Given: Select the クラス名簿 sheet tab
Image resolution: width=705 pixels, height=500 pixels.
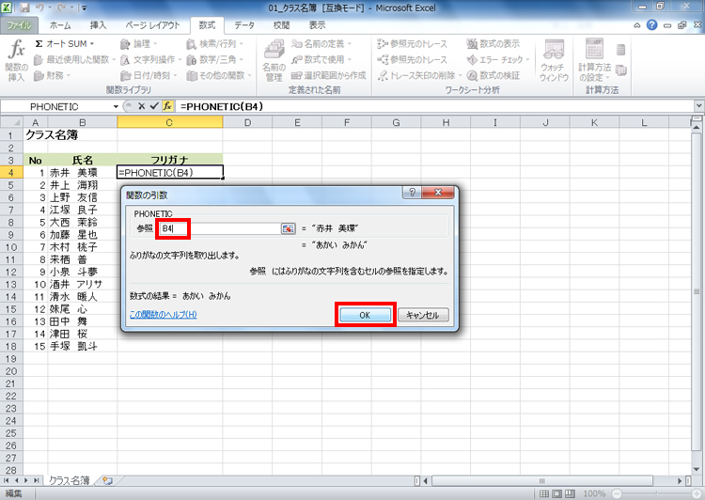Looking at the screenshot, I should (x=70, y=480).
